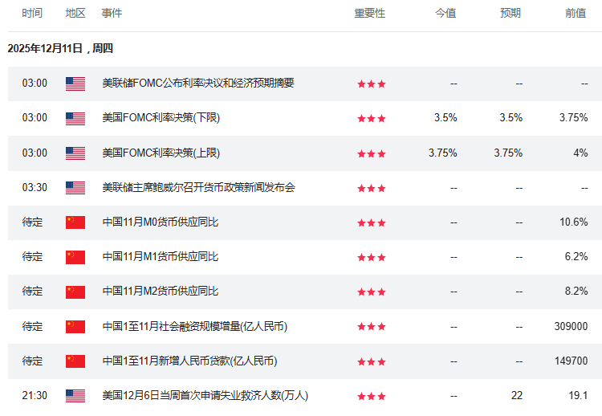The height and width of the screenshot is (416, 602).
Task: Click time 21:30 in jobless claims row
Action: pyautogui.click(x=35, y=396)
